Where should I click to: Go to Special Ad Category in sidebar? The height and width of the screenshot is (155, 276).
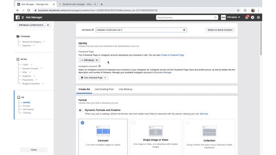pyautogui.click(x=31, y=42)
